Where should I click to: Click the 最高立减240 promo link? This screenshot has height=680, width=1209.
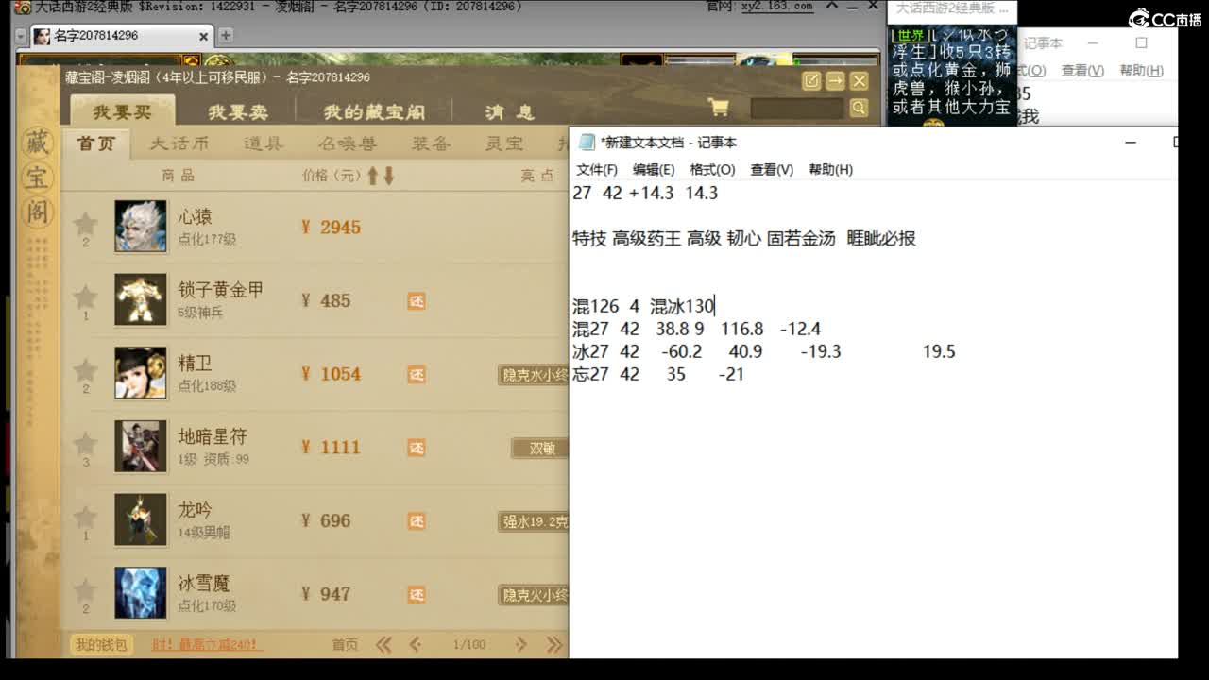coord(207,645)
